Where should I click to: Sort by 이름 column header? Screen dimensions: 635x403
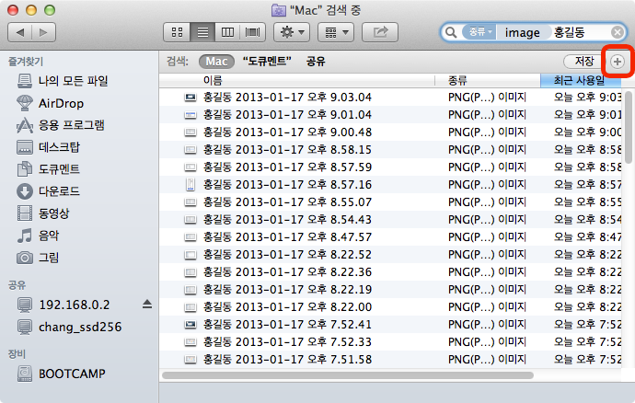[x=297, y=81]
